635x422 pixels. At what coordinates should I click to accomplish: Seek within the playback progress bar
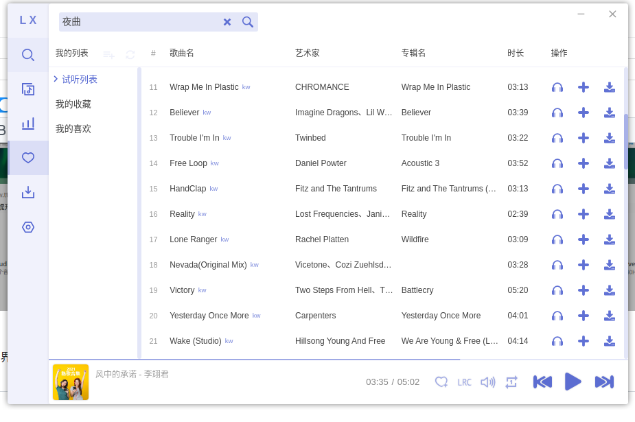coord(338,360)
